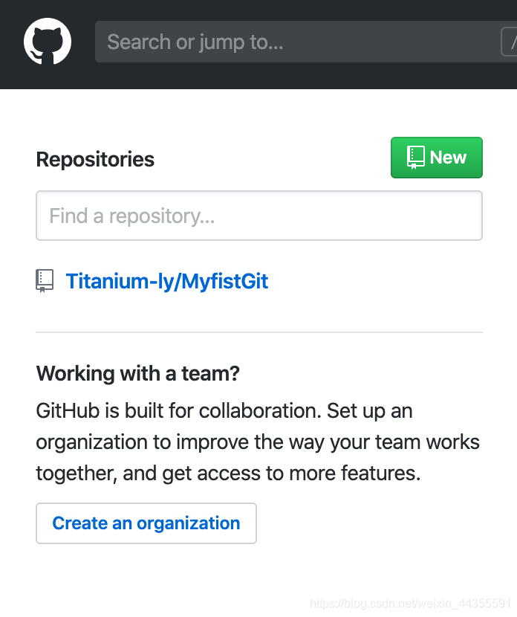Select the 'Repositories' heading text
Image resolution: width=517 pixels, height=617 pixels.
(95, 159)
